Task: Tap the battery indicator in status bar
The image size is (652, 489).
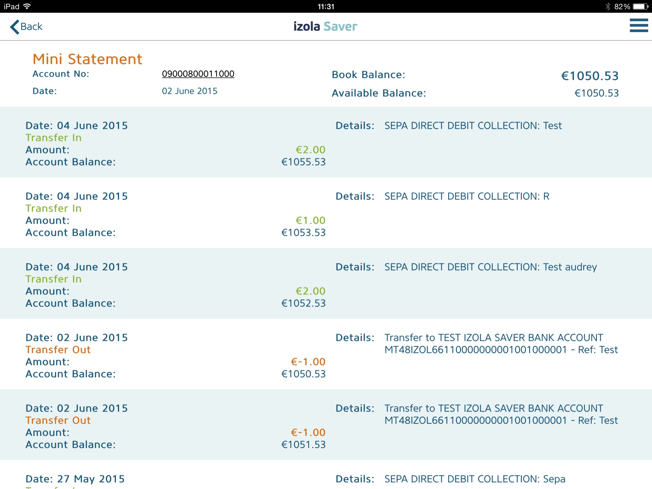Action: pos(640,6)
